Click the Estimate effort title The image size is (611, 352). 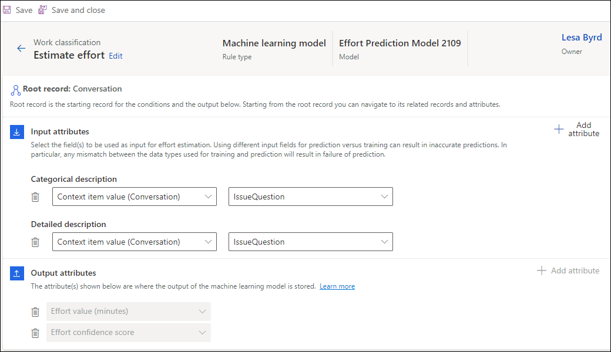pos(69,55)
